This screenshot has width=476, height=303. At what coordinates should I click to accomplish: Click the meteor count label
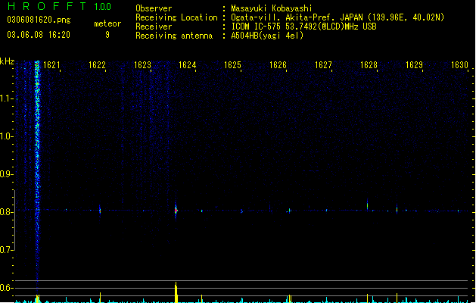tap(107, 23)
